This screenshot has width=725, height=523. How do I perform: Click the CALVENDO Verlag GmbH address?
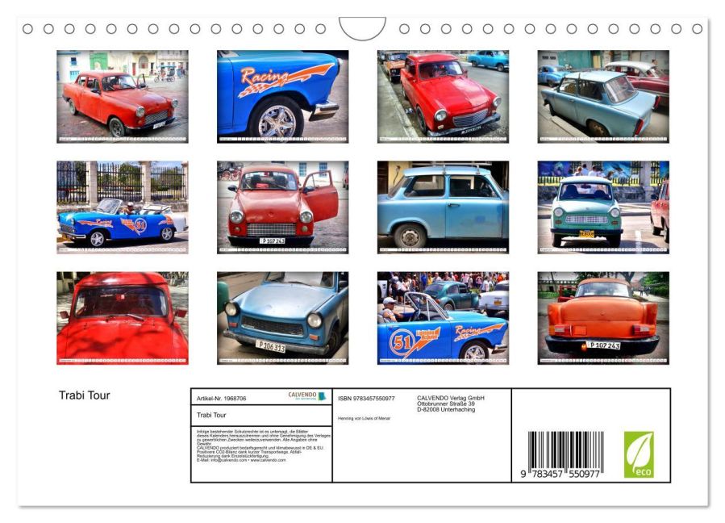[450, 404]
